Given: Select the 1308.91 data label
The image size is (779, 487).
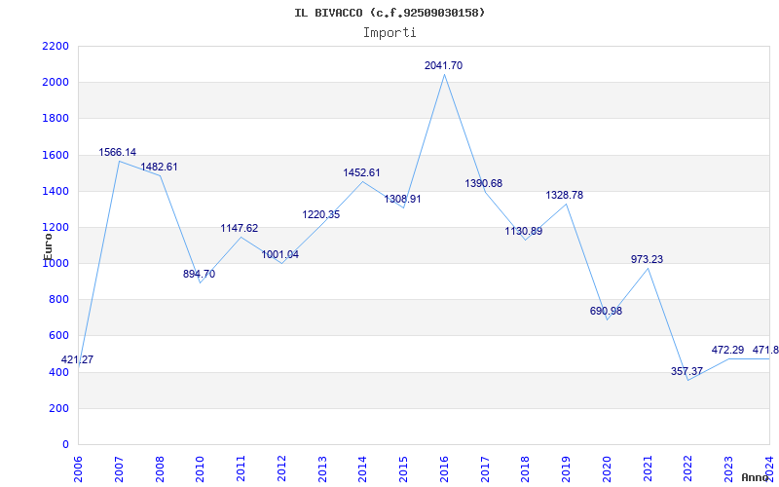Looking at the screenshot, I should pyautogui.click(x=402, y=200).
